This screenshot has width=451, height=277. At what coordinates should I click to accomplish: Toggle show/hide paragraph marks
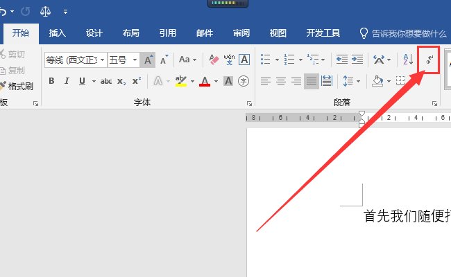[x=429, y=60]
